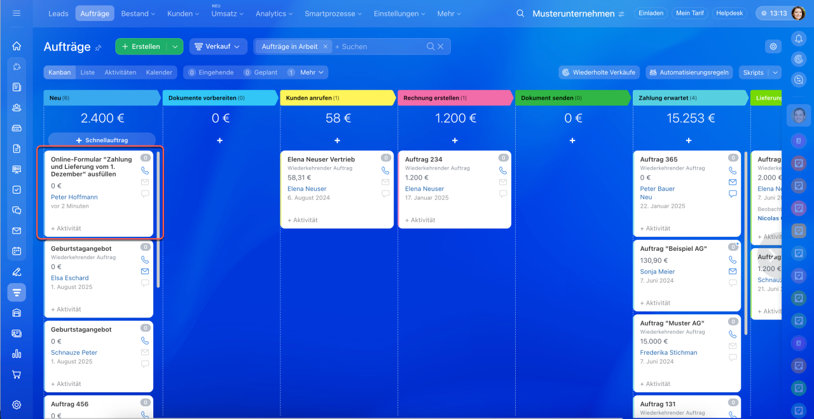Click phone icon on Elena Neuser Vertrieb card

pos(385,170)
